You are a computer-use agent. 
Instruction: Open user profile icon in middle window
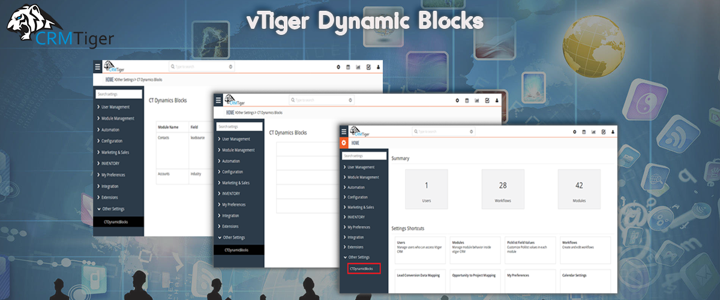pyautogui.click(x=497, y=100)
